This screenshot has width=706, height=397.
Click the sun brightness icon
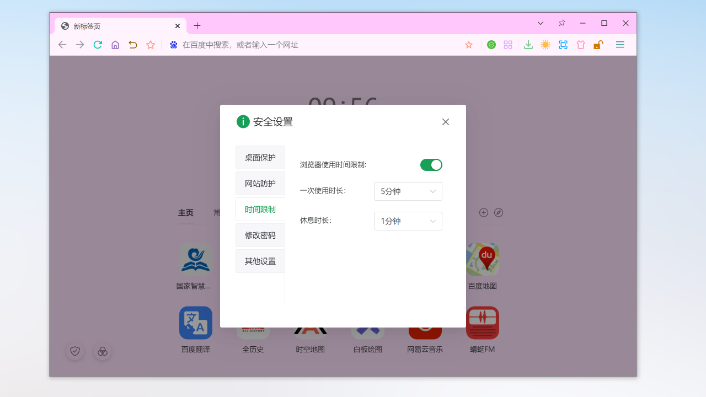tap(545, 45)
